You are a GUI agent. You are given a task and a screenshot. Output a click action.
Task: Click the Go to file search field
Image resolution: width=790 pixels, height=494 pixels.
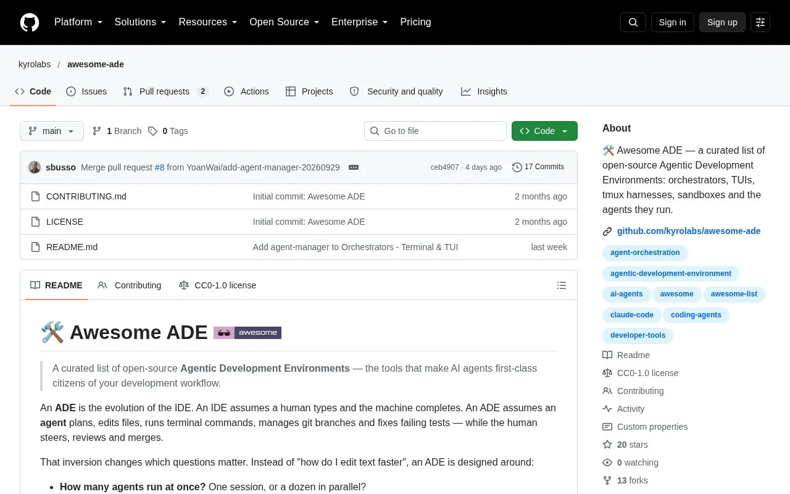[435, 131]
